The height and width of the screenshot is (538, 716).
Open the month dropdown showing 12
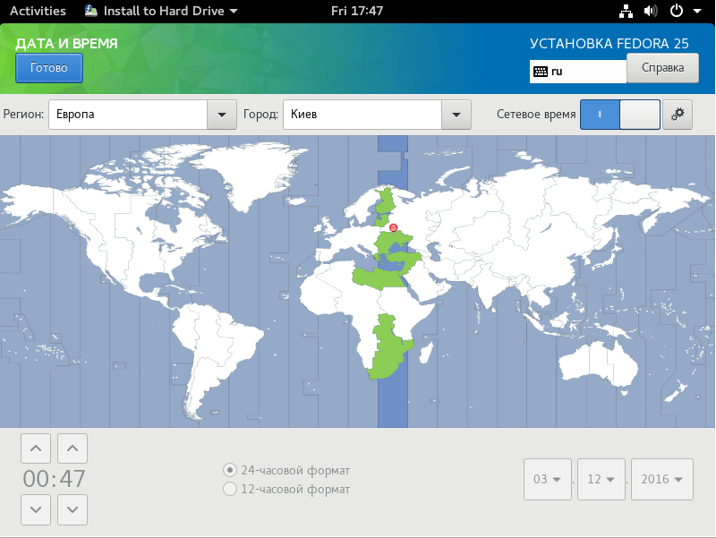[601, 479]
